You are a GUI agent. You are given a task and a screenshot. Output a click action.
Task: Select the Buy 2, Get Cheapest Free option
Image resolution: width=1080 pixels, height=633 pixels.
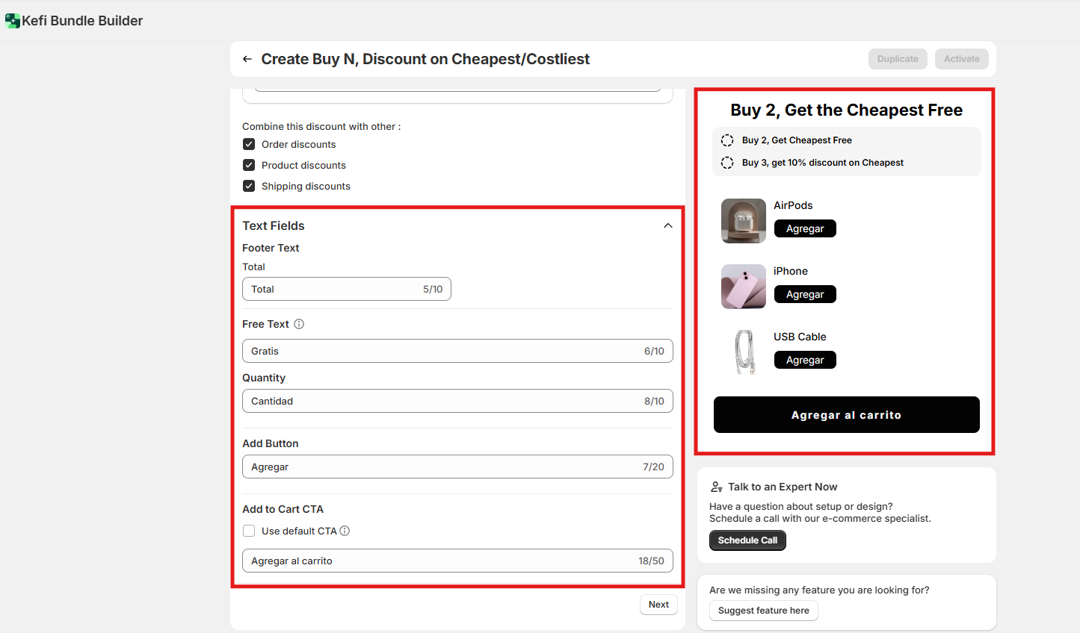click(726, 140)
